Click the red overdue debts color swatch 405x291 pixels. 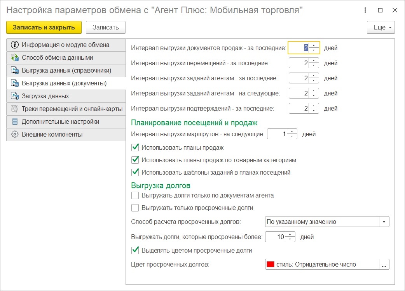[271, 264]
